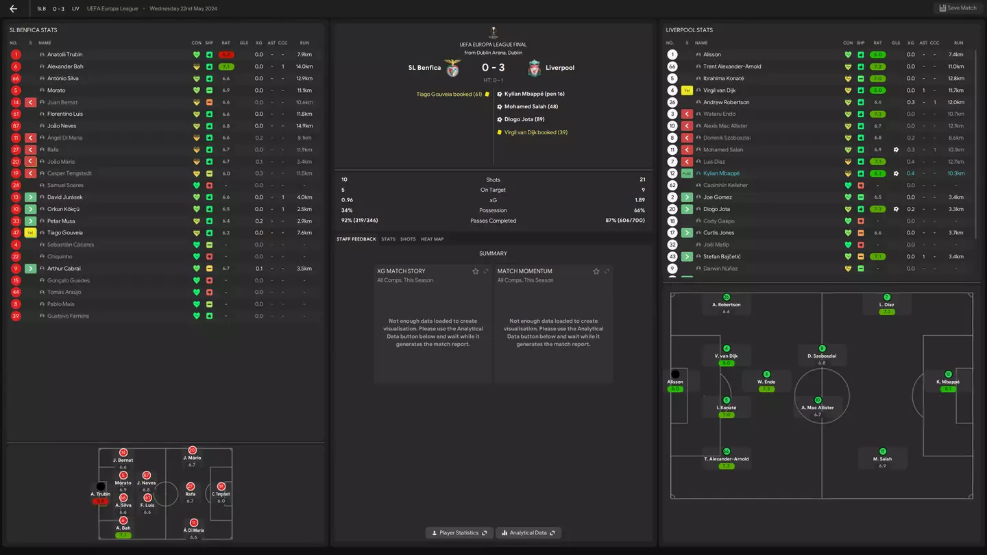Click the Save Match button
Screen dimensions: 987x555
tap(958, 8)
